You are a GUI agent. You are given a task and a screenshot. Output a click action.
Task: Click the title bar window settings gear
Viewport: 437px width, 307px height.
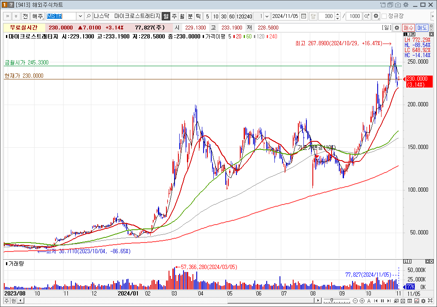click(405, 5)
